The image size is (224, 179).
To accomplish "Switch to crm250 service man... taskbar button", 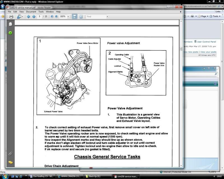I will pyautogui.click(x=126, y=176).
